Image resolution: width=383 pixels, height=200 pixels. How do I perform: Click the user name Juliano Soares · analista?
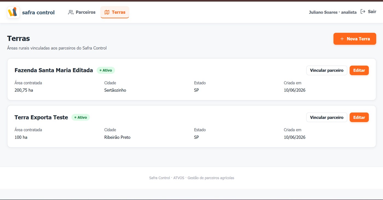tap(333, 12)
